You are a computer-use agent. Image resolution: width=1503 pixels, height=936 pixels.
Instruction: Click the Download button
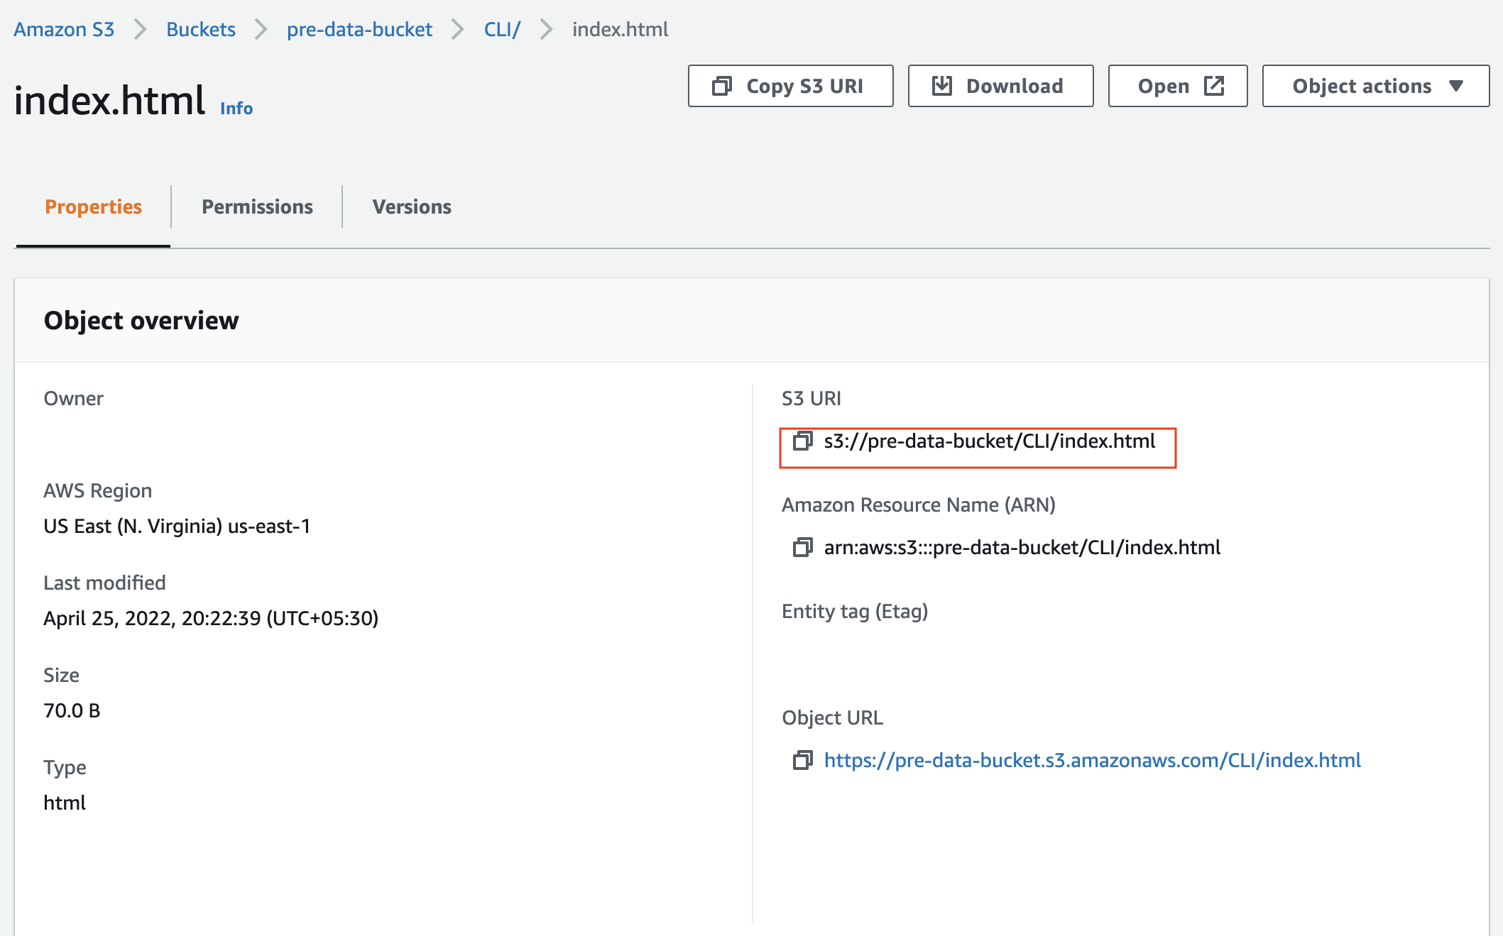tap(1000, 85)
